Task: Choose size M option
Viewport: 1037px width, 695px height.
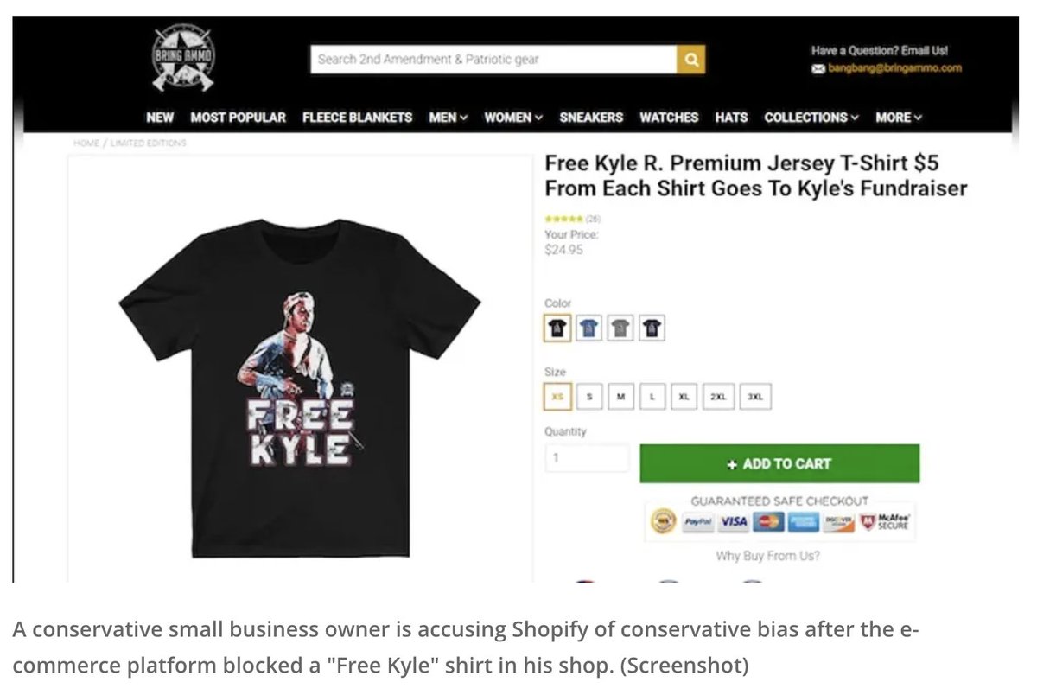Action: pyautogui.click(x=620, y=396)
